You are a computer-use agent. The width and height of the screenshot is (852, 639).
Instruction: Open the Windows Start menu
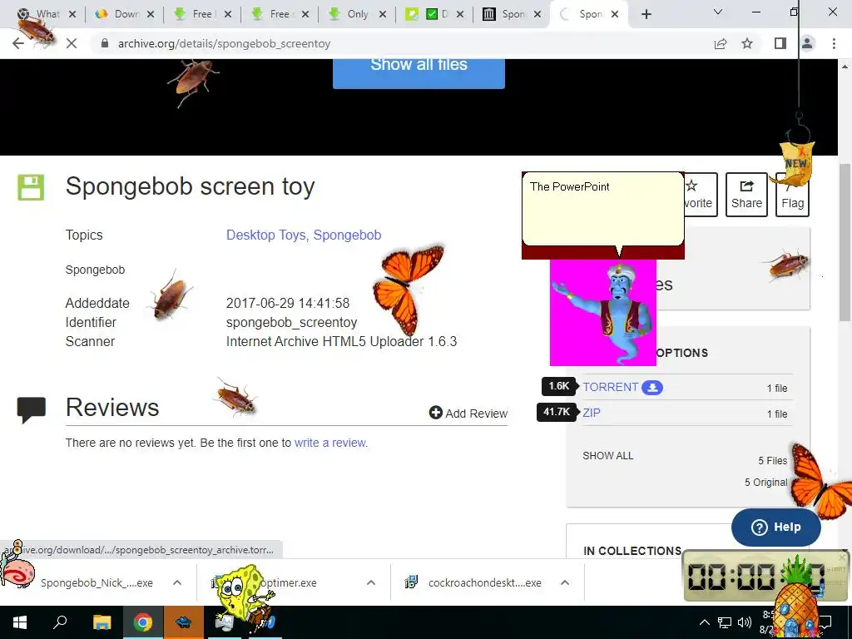click(20, 622)
